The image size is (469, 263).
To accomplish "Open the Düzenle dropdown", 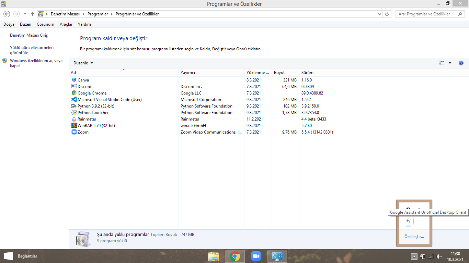I will [x=83, y=63].
